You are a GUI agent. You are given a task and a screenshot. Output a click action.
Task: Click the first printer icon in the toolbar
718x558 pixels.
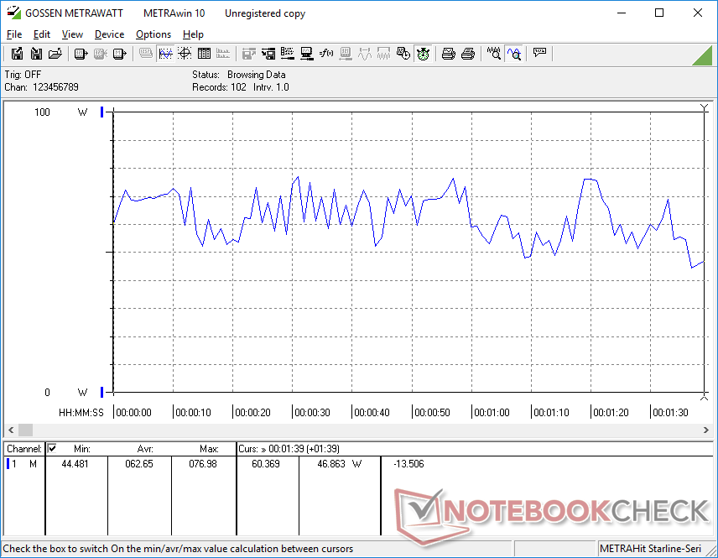[x=449, y=54]
